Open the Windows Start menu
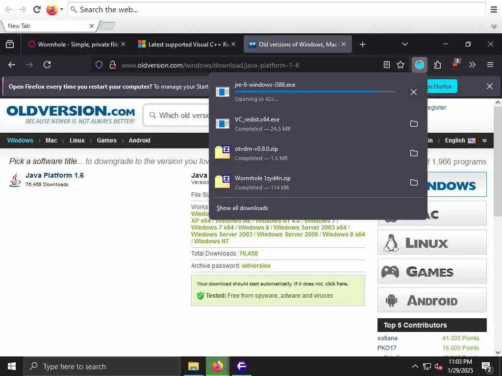Screen dimensions: 502x376 12,366
